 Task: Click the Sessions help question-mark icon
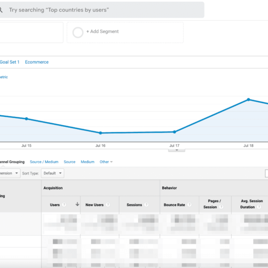click(x=147, y=205)
